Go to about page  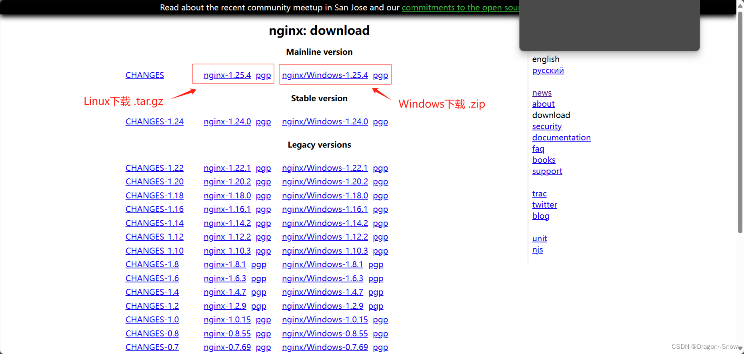click(543, 104)
